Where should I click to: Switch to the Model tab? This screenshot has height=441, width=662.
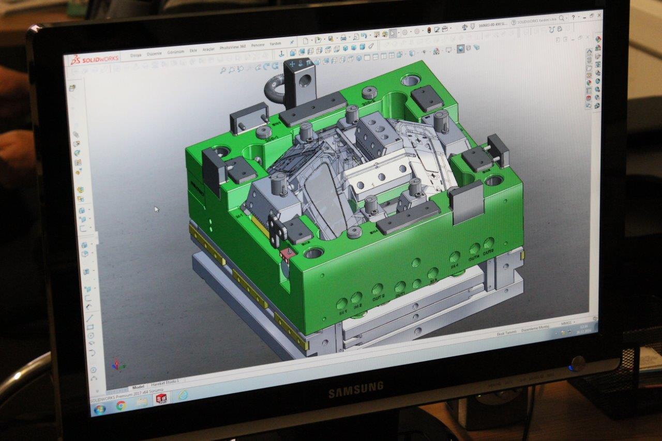(138, 387)
